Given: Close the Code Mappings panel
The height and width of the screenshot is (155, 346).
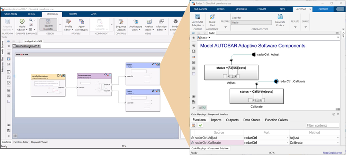Looking at the screenshot, I should click(x=338, y=114).
